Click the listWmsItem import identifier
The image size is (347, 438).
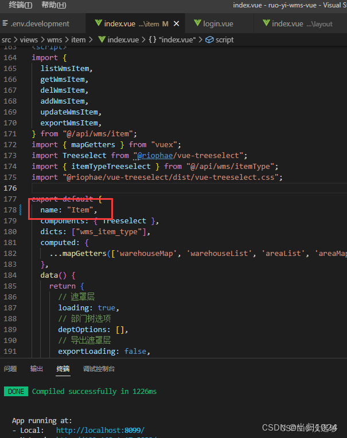(65, 69)
